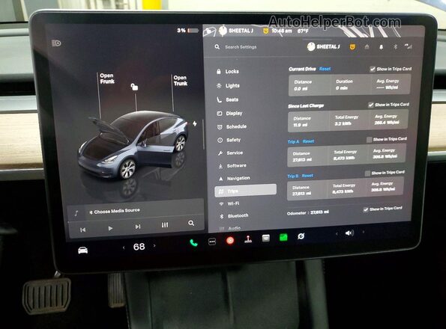This screenshot has height=329, width=446.
Task: Tap the yellow Sentry icon in settings header
Action: pos(352,47)
